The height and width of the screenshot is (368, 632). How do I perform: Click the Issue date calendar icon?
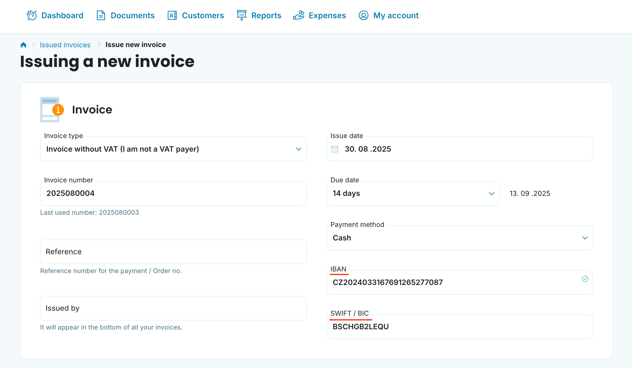coord(335,149)
